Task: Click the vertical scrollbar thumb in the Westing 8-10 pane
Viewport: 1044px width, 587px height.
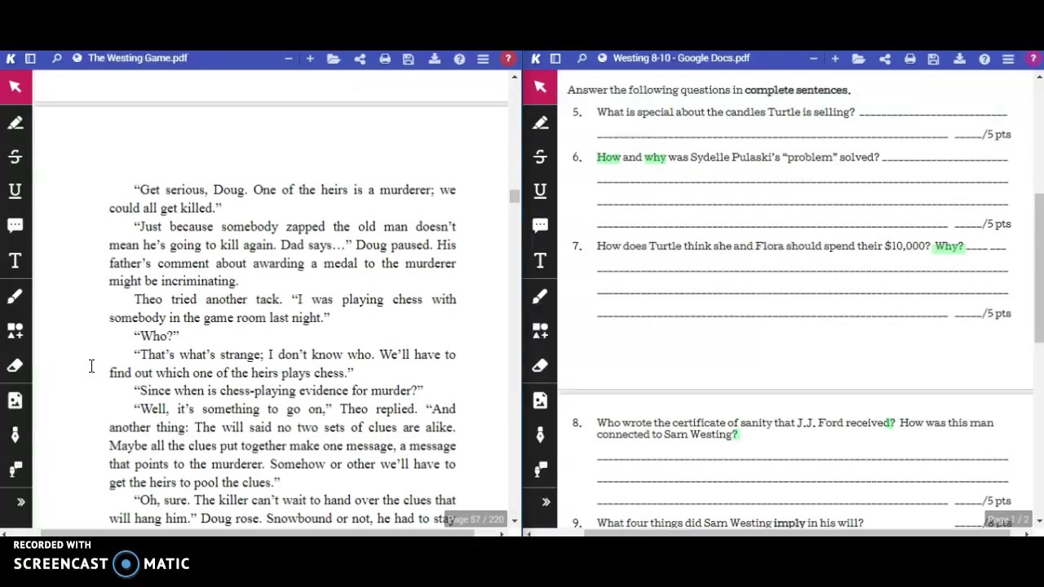Action: (1039, 267)
